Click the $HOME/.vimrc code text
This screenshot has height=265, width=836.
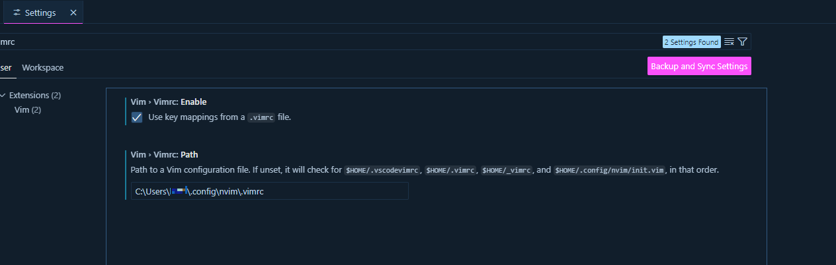tap(451, 170)
